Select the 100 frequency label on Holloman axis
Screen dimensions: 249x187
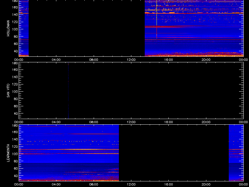click(x=15, y=29)
